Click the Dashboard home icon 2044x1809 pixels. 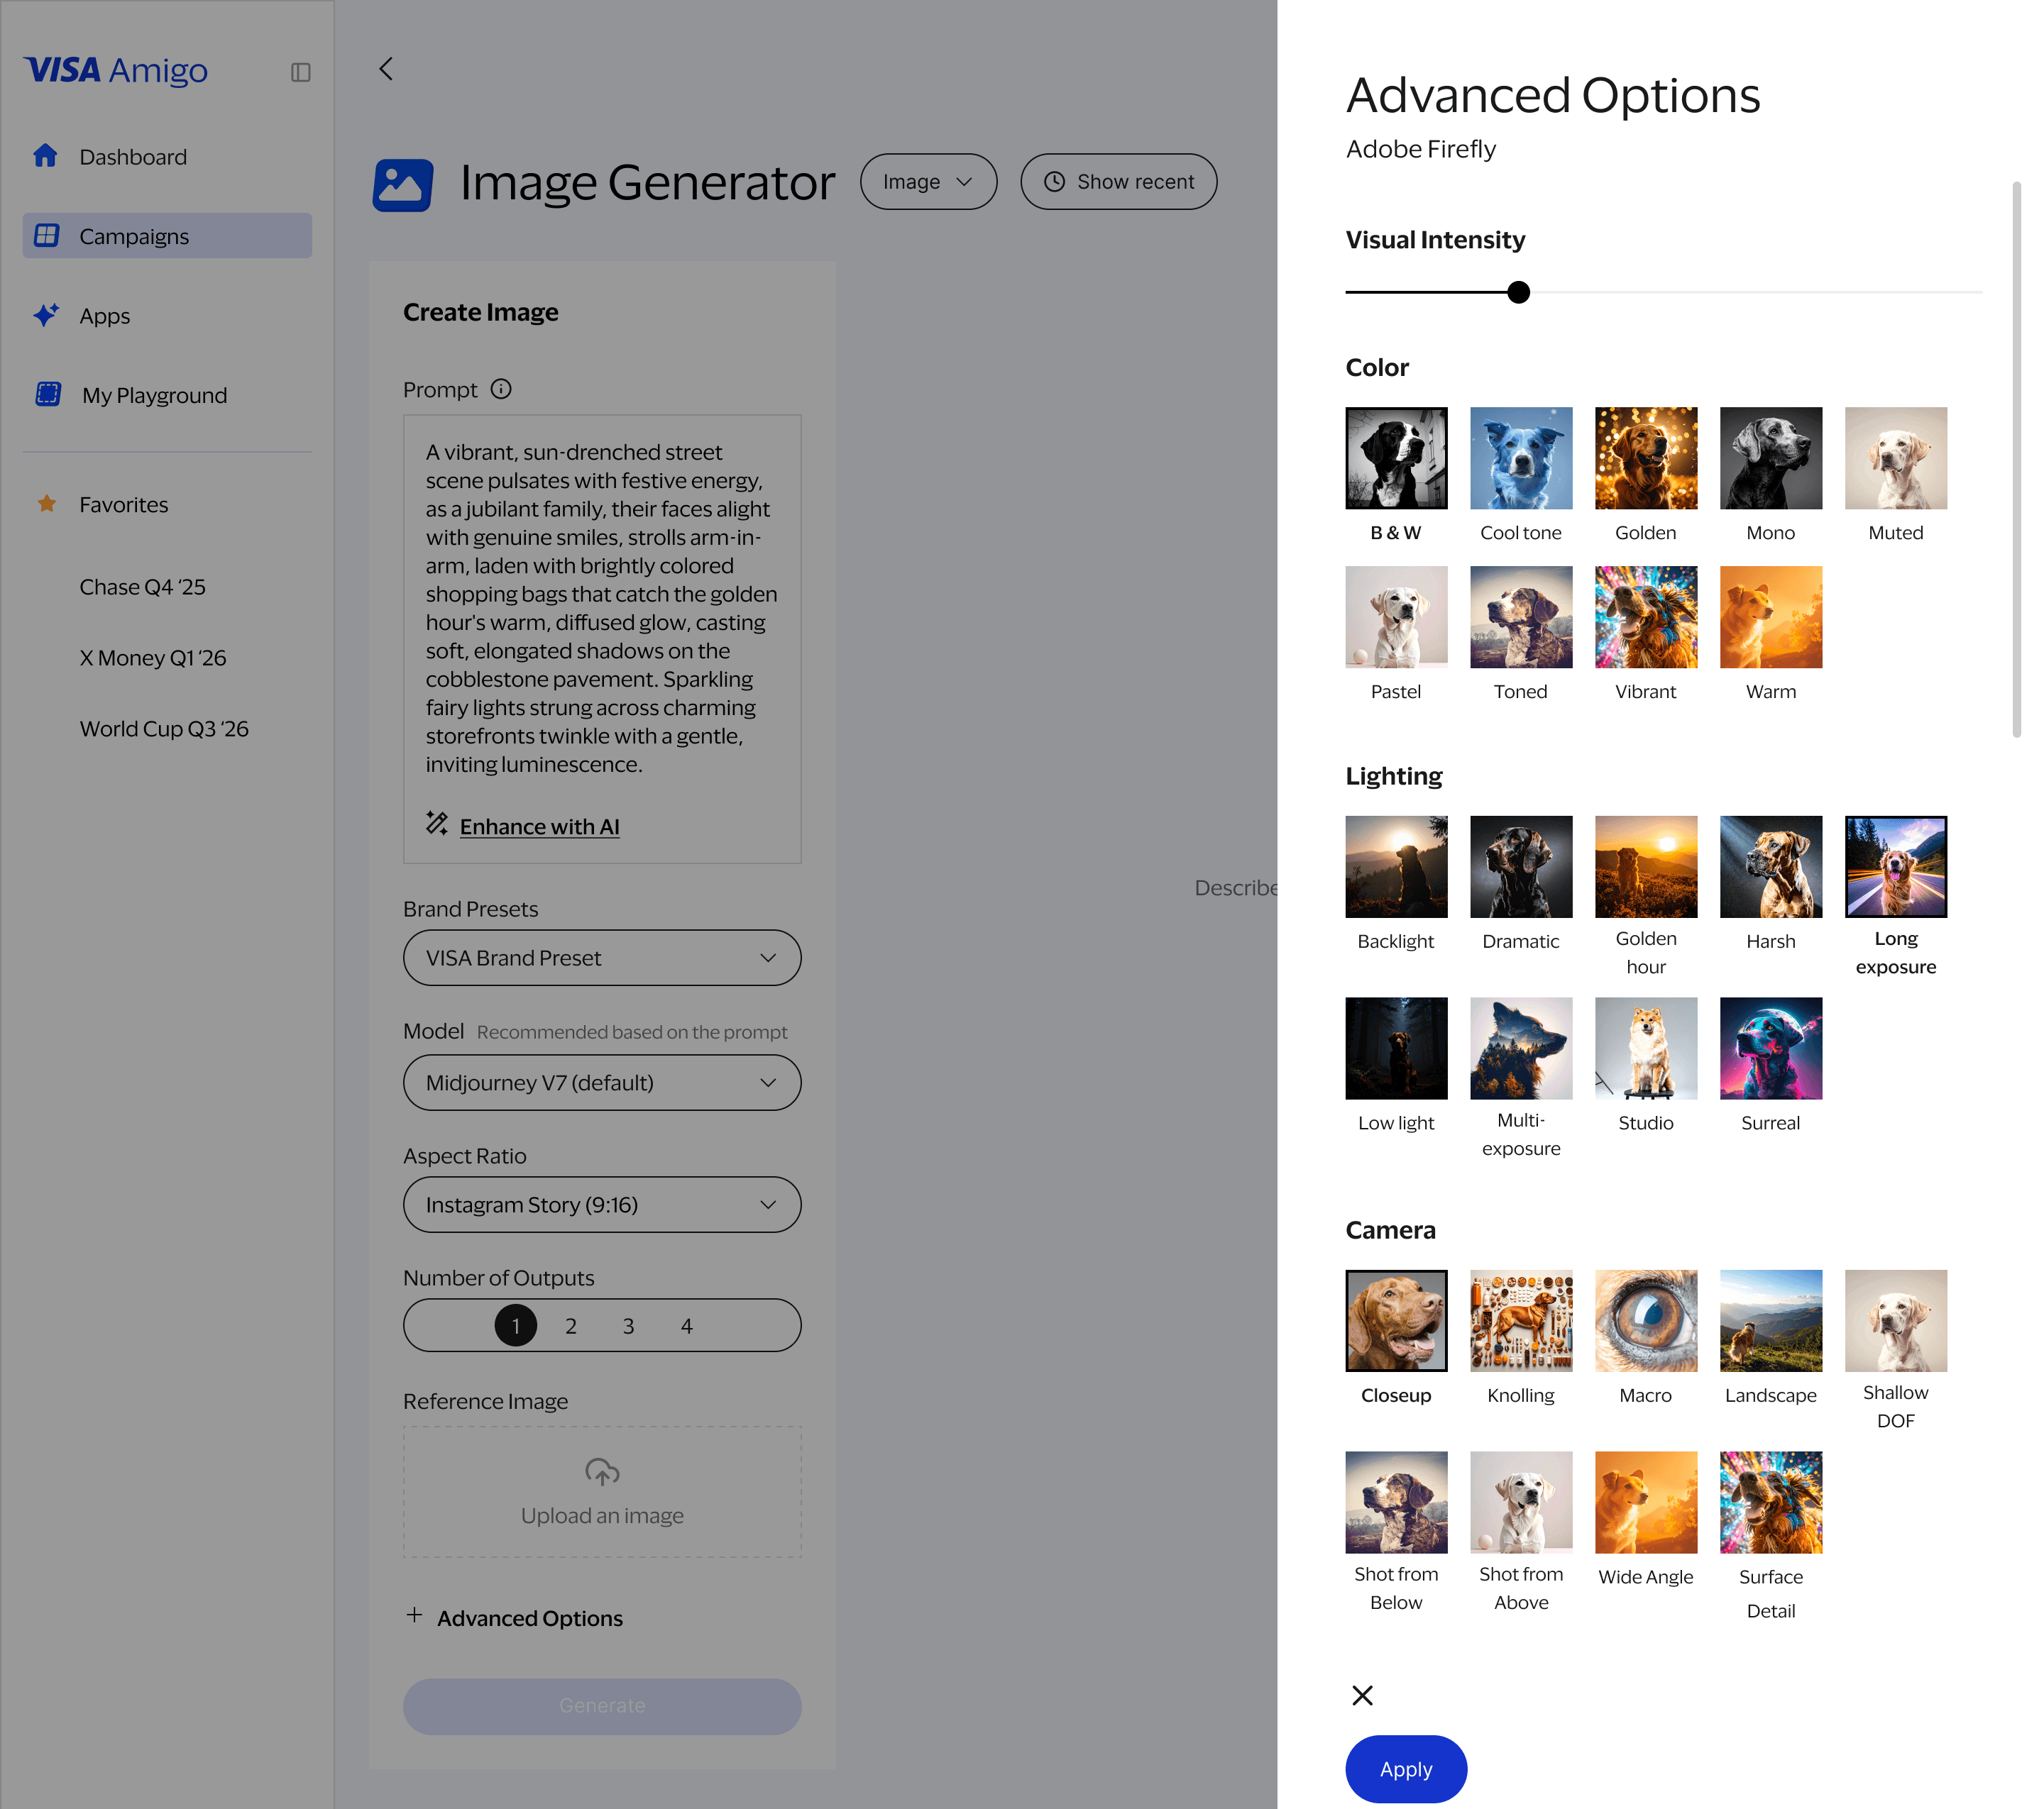pos(45,156)
